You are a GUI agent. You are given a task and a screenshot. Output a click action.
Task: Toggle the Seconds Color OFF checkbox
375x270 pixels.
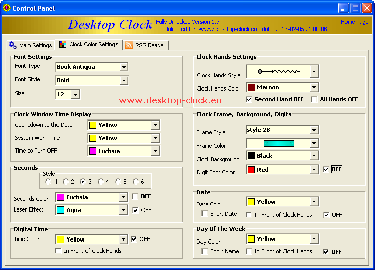(135, 196)
